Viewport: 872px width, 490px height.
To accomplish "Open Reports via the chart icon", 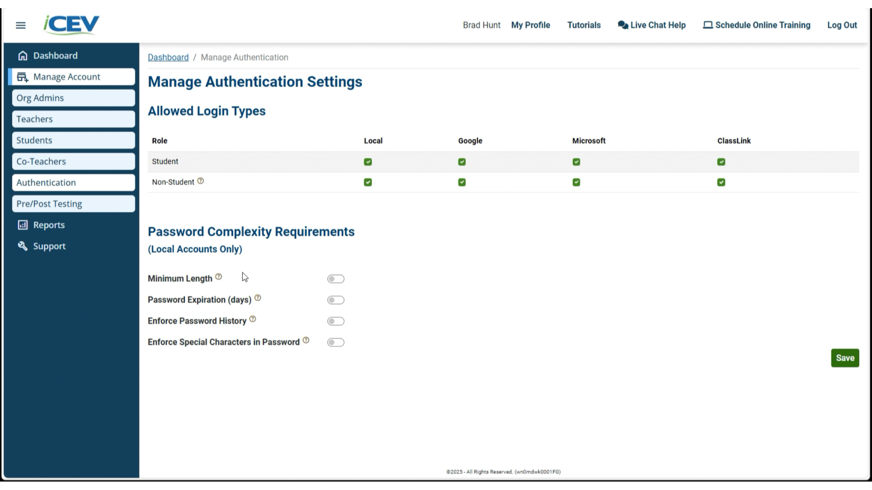I will [x=23, y=225].
